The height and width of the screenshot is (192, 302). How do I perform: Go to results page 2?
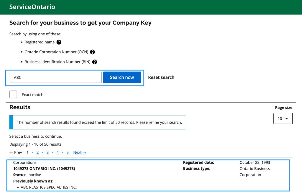(x=37, y=152)
